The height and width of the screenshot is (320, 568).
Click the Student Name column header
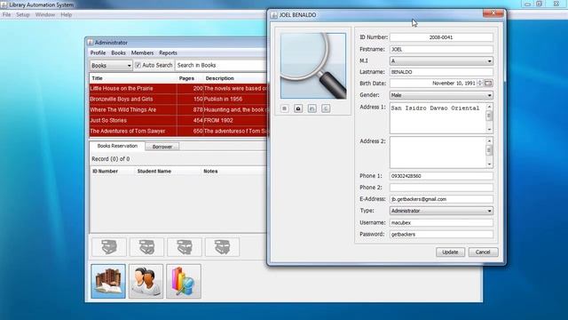click(168, 172)
